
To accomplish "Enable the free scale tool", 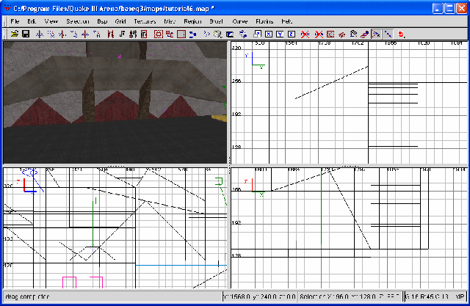I will [x=257, y=34].
